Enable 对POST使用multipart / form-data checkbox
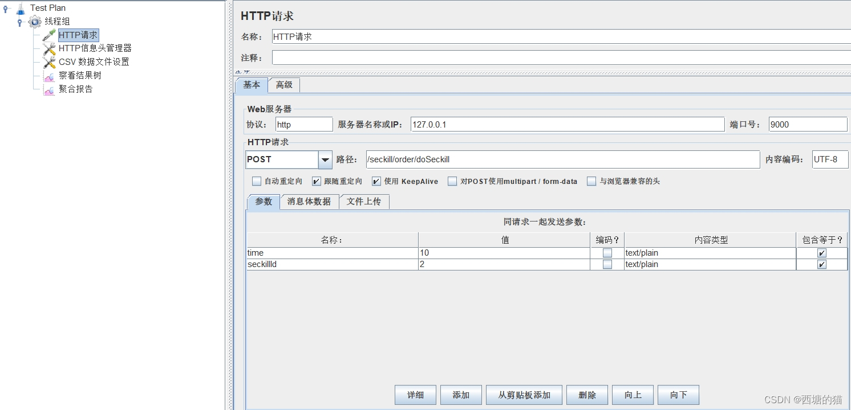Viewport: 851px width, 410px height. click(x=452, y=182)
